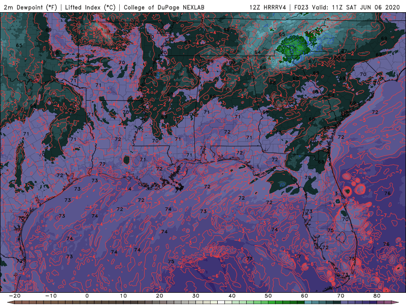Click the "Lifted Index (°C)" title text

(x=90, y=7)
